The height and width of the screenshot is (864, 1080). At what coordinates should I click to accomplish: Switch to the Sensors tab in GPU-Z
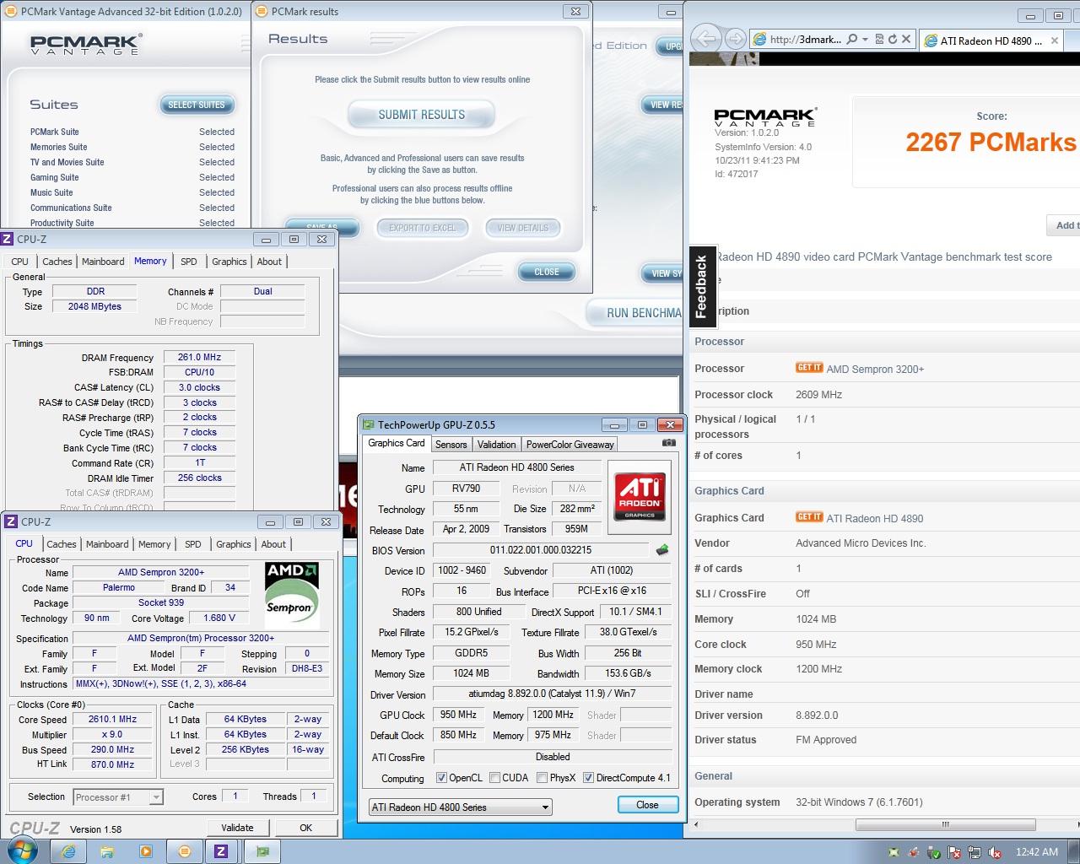click(x=451, y=445)
